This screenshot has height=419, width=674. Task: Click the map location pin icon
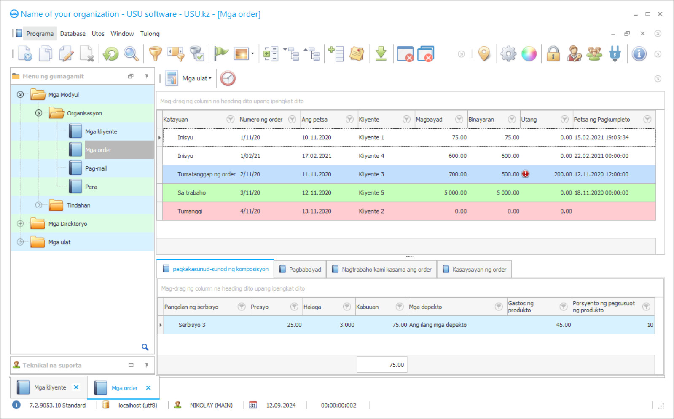coord(484,54)
